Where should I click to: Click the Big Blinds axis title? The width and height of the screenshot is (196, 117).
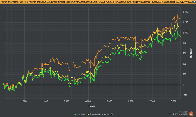click(x=191, y=53)
